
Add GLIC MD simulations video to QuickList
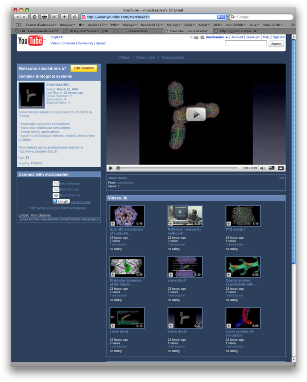tap(113, 223)
